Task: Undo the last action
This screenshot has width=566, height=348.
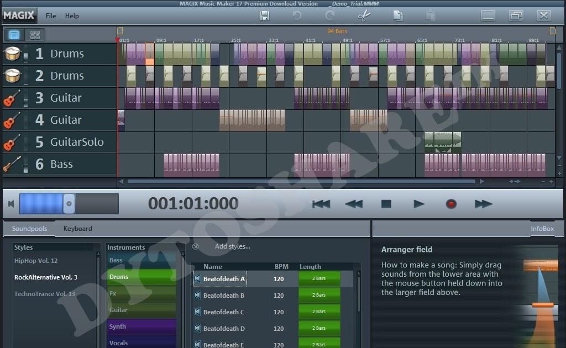Action: point(297,15)
